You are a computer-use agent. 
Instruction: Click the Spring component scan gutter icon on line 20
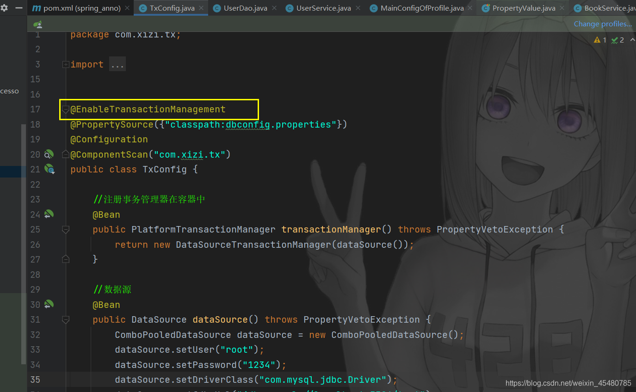[49, 154]
